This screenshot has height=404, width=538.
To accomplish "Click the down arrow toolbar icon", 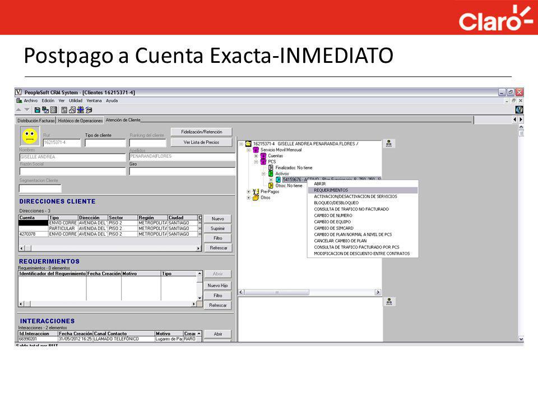I will pyautogui.click(x=26, y=109).
